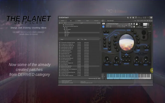The width and height of the screenshot is (165, 103).
Task: Click the up-directory arrow atop the file list
Action: click(59, 41)
